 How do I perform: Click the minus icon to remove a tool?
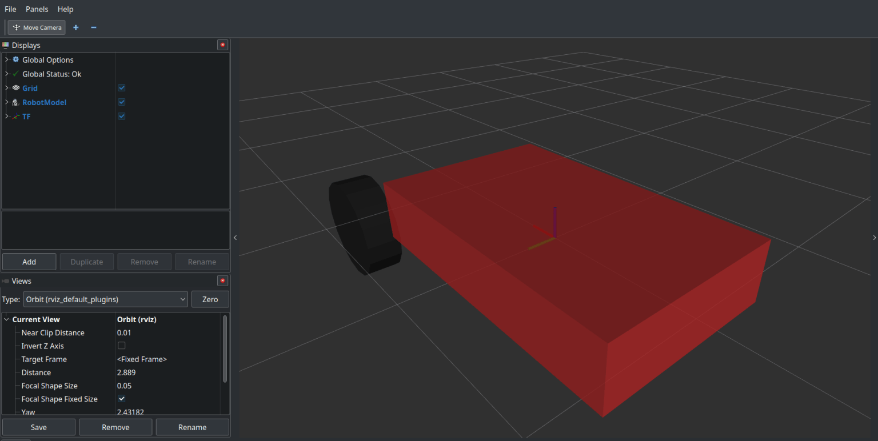point(93,27)
